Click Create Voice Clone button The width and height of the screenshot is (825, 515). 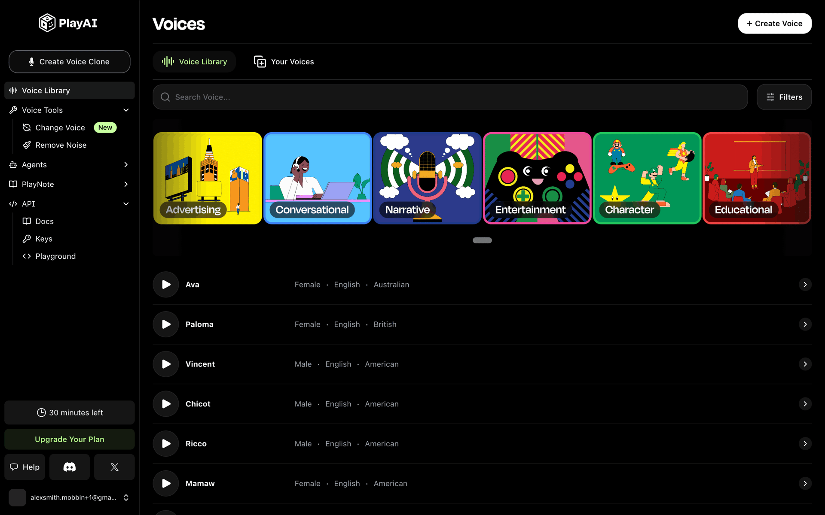(70, 62)
